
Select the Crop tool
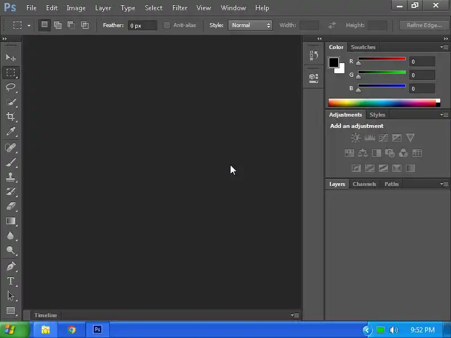(11, 117)
